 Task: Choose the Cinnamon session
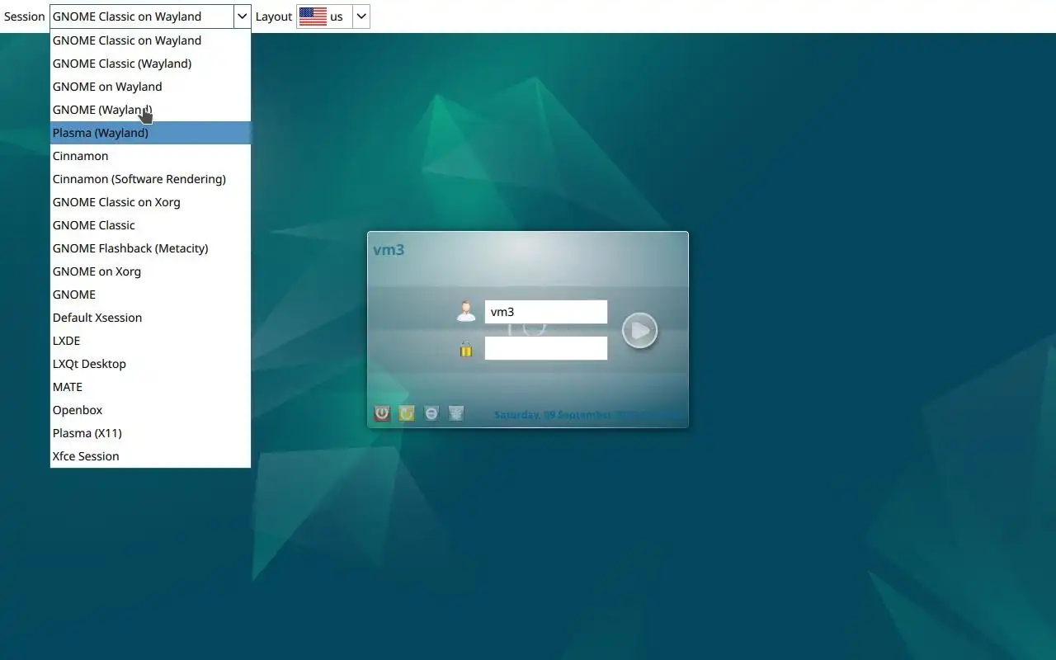(x=150, y=156)
